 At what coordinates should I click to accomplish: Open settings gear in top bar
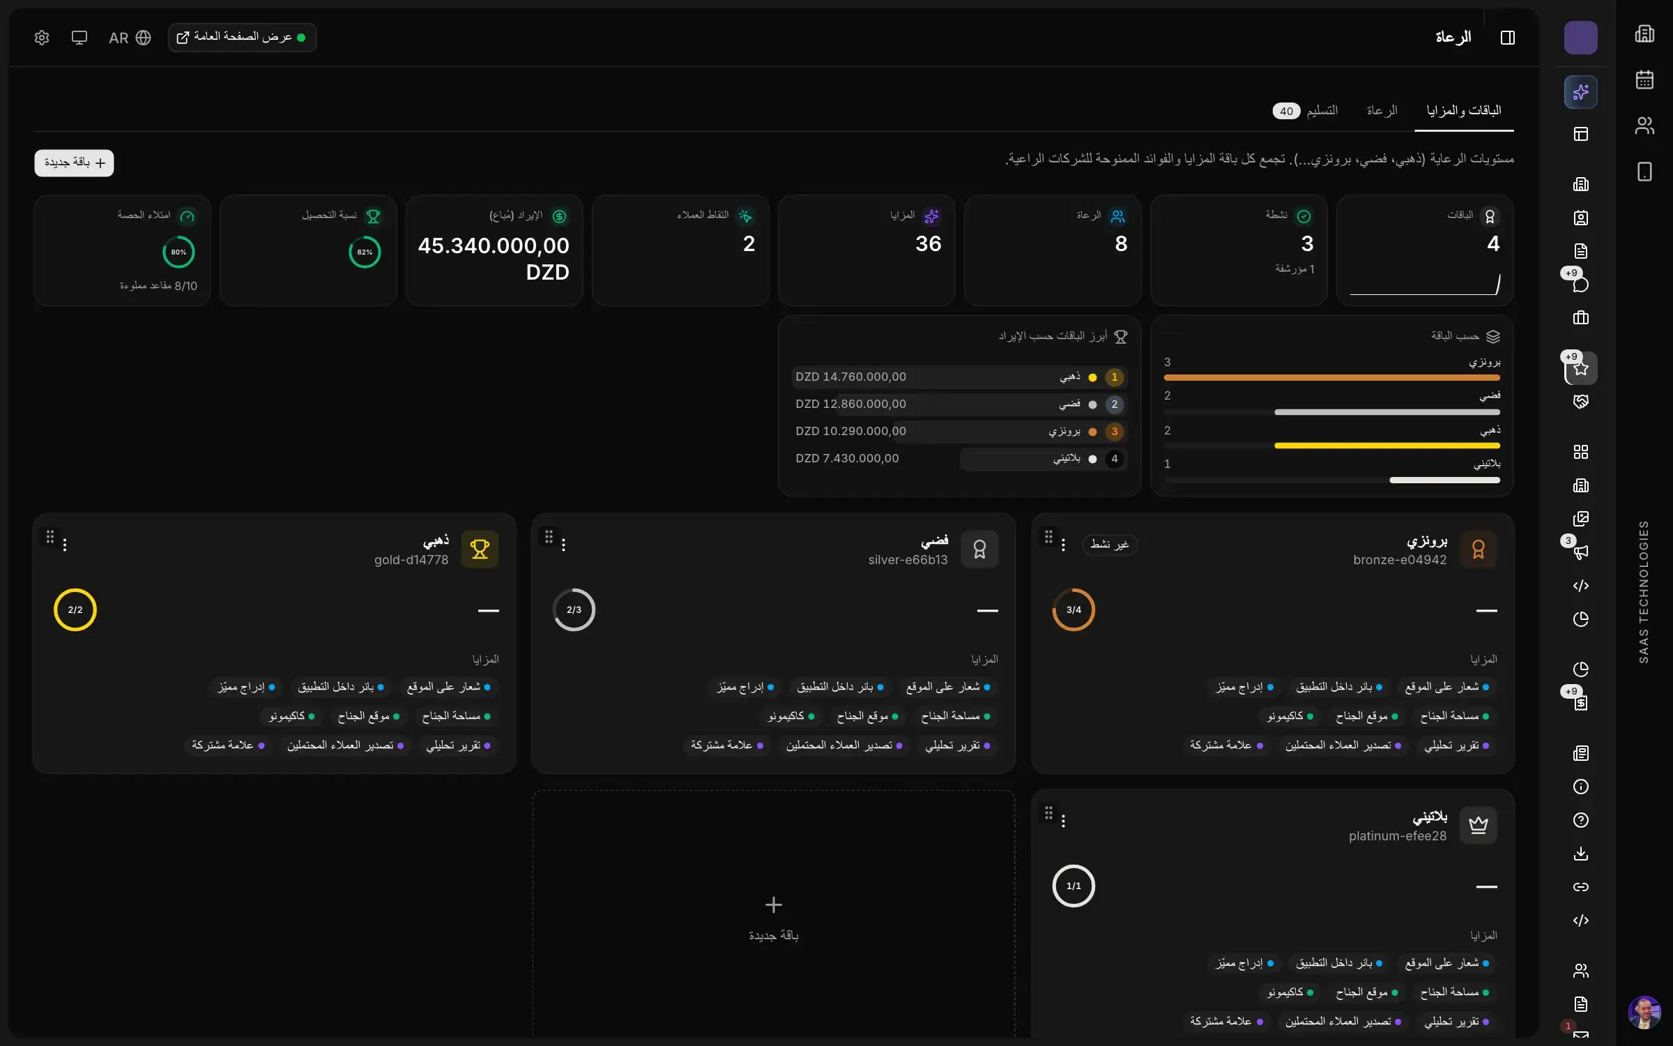[42, 38]
